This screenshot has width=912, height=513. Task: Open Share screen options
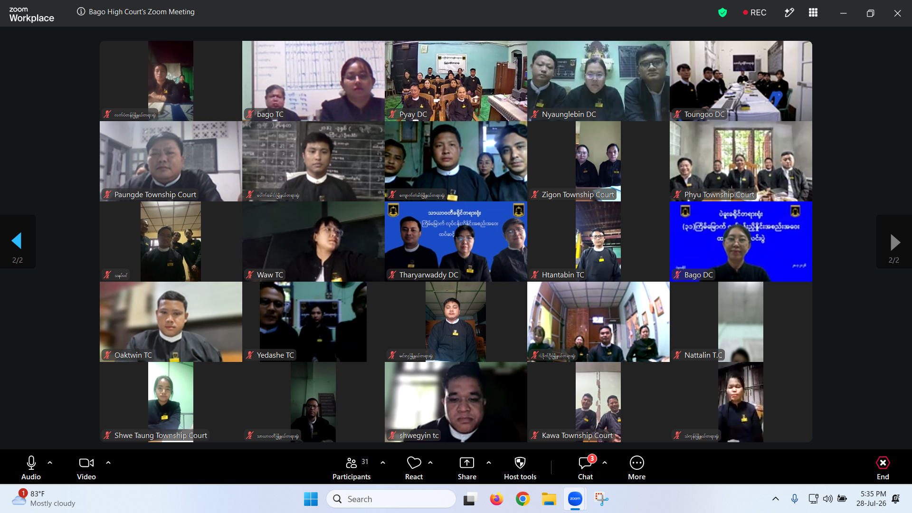(467, 468)
